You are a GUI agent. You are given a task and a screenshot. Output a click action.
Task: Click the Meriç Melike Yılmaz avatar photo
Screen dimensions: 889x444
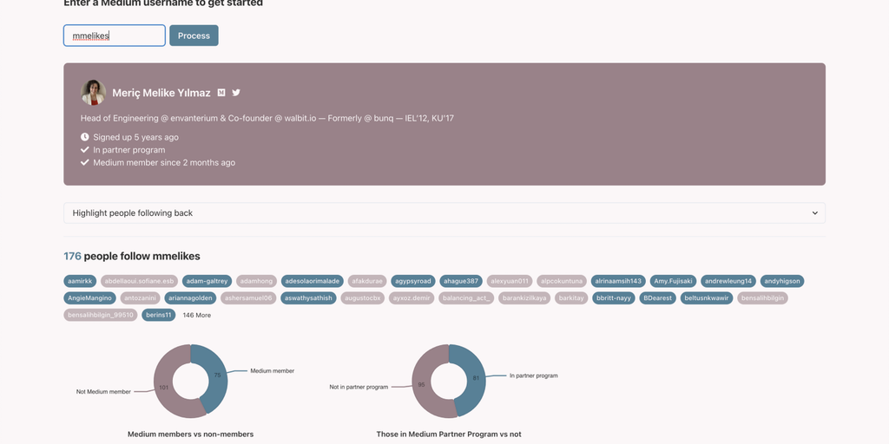[94, 92]
